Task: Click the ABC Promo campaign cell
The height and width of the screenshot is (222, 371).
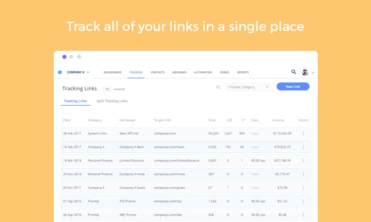Action: click(128, 214)
